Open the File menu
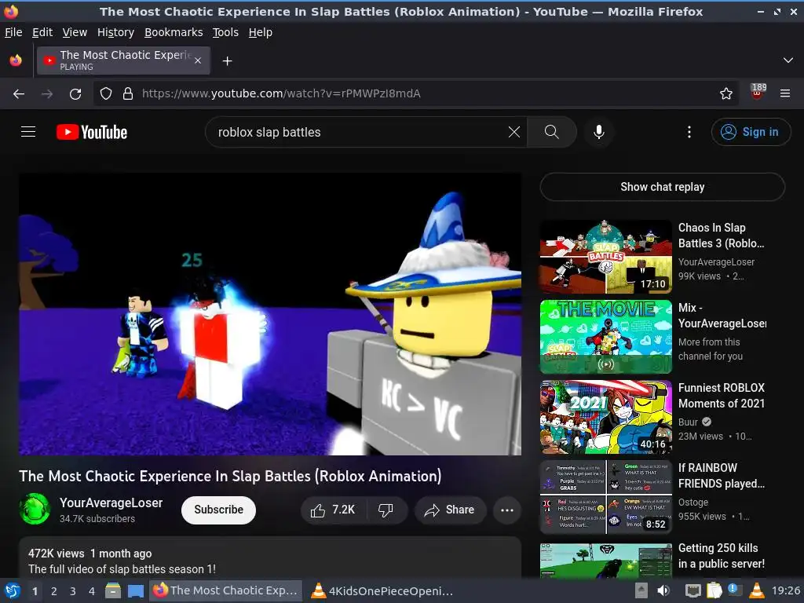The width and height of the screenshot is (804, 603). point(13,32)
